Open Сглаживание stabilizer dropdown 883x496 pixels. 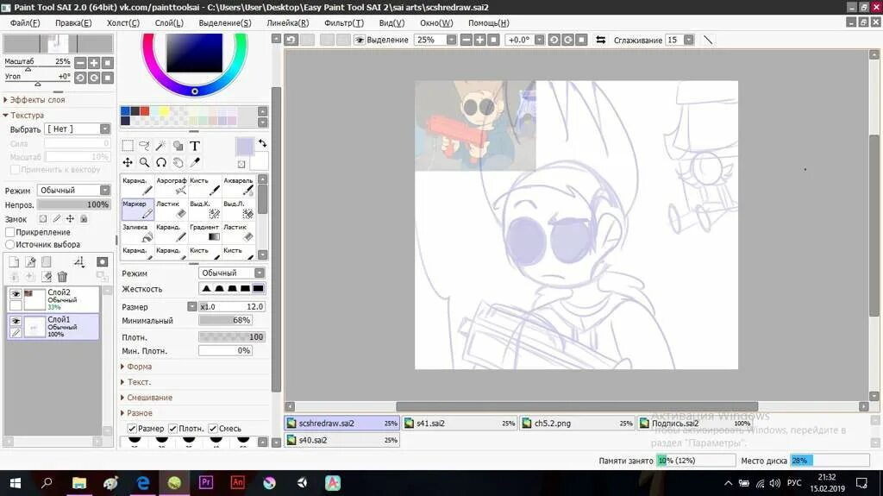point(689,40)
